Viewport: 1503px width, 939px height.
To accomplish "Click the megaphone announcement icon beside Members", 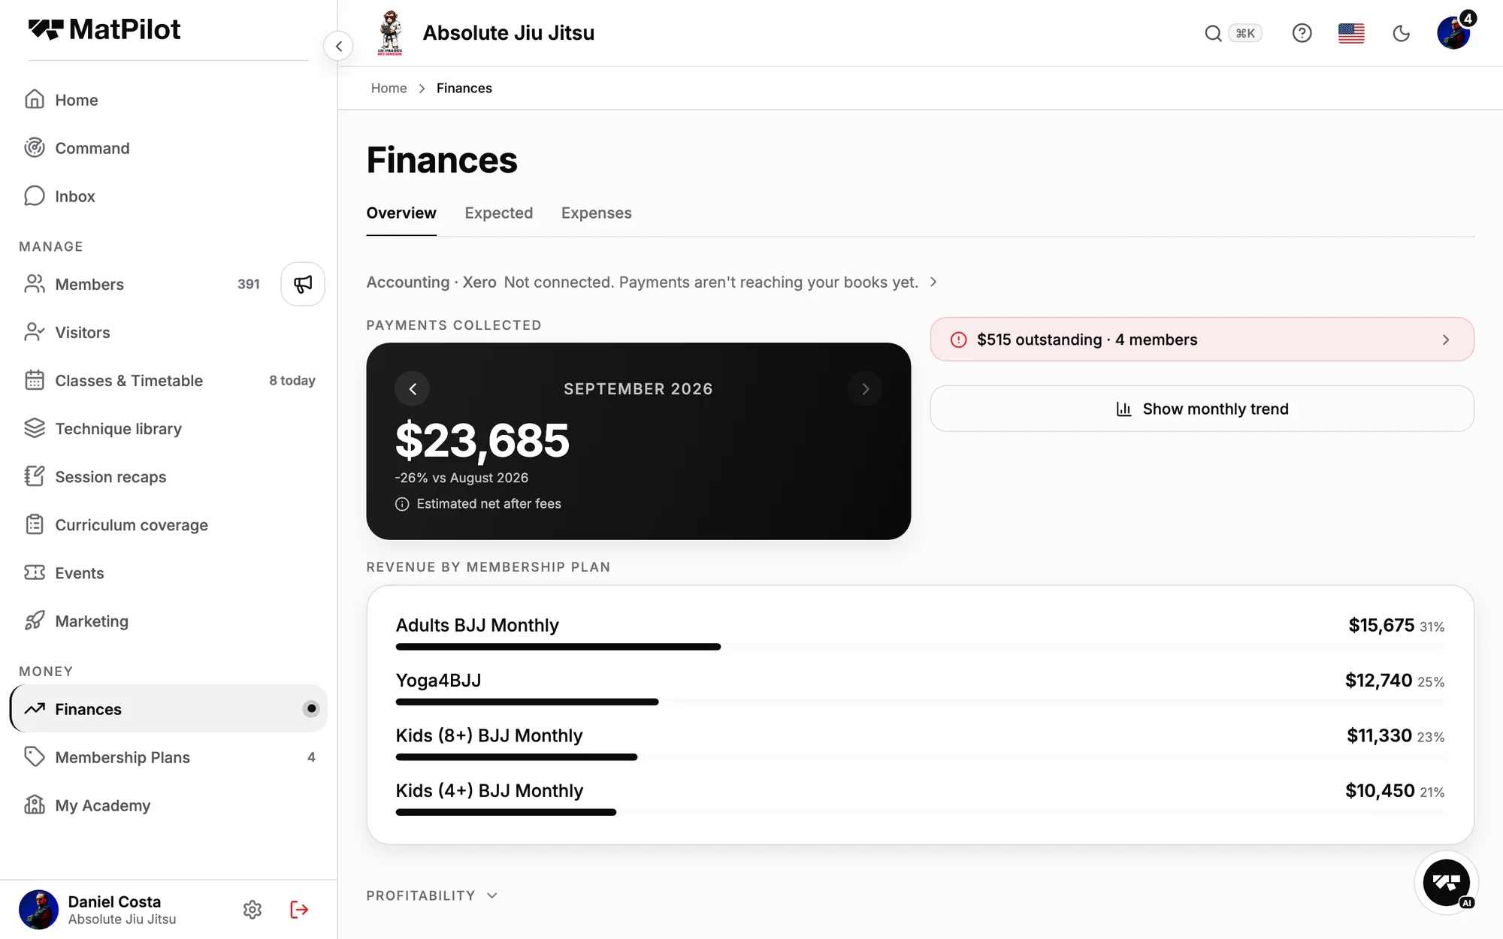I will [303, 284].
